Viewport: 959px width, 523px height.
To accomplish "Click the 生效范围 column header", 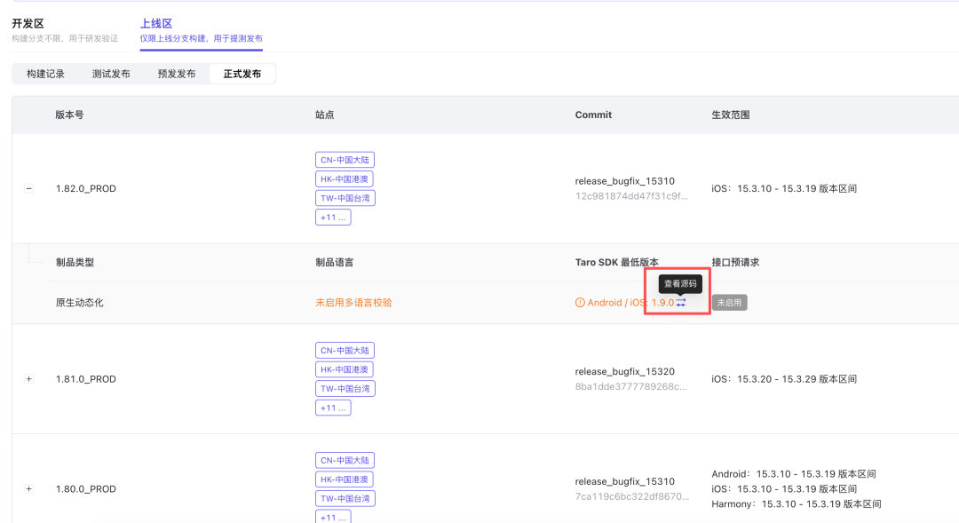I will (x=730, y=115).
